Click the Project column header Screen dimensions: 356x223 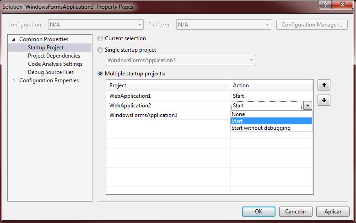click(168, 85)
